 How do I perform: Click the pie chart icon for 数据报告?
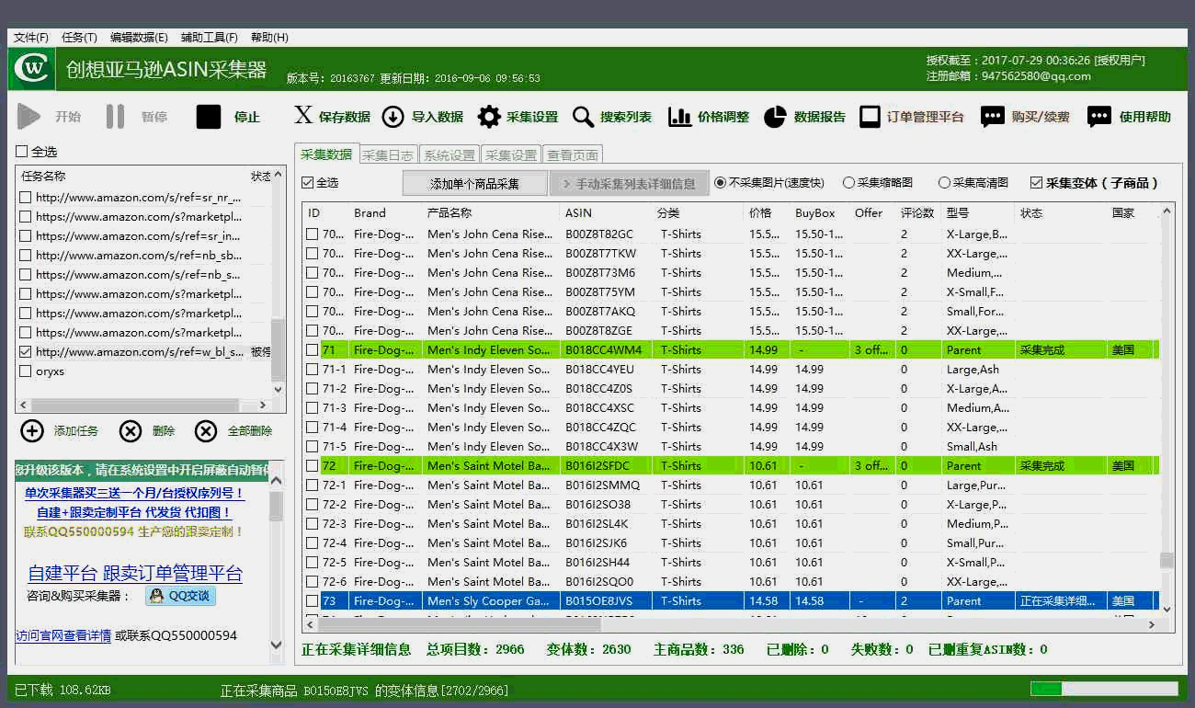(775, 117)
